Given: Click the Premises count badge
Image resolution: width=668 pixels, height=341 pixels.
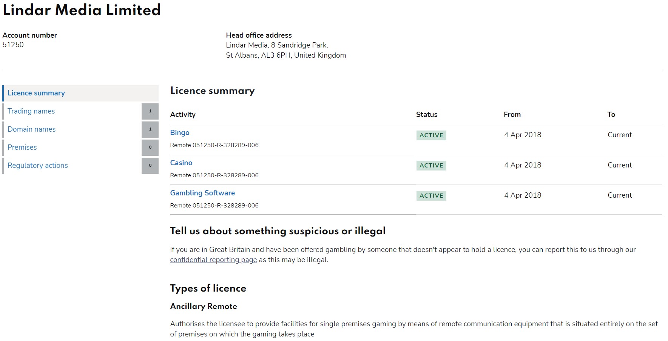Looking at the screenshot, I should tap(150, 147).
